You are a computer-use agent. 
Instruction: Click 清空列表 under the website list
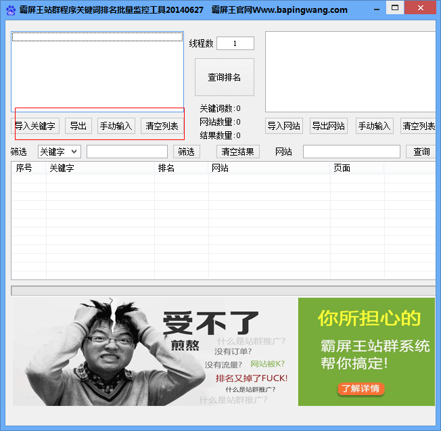(419, 126)
